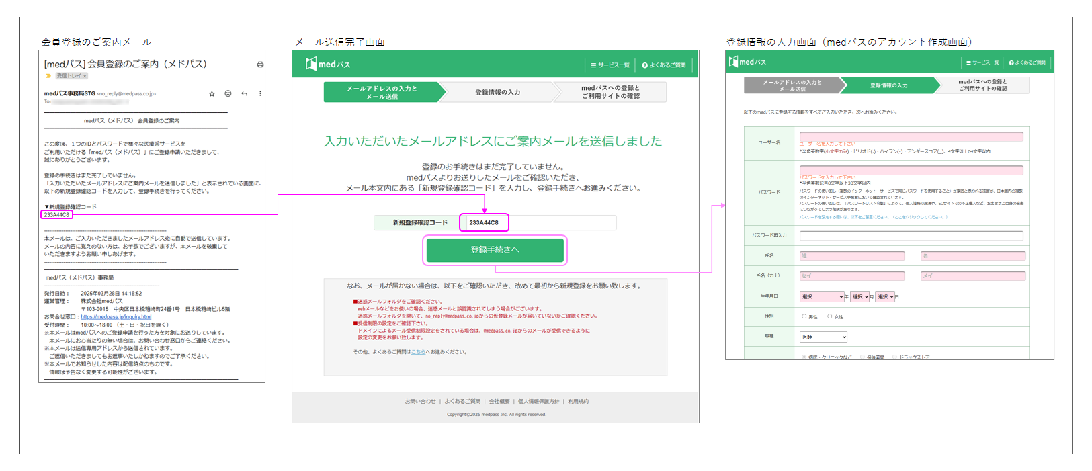Click the confirmation code 233A44C8 in the email
The image size is (1092, 471).
(56, 215)
